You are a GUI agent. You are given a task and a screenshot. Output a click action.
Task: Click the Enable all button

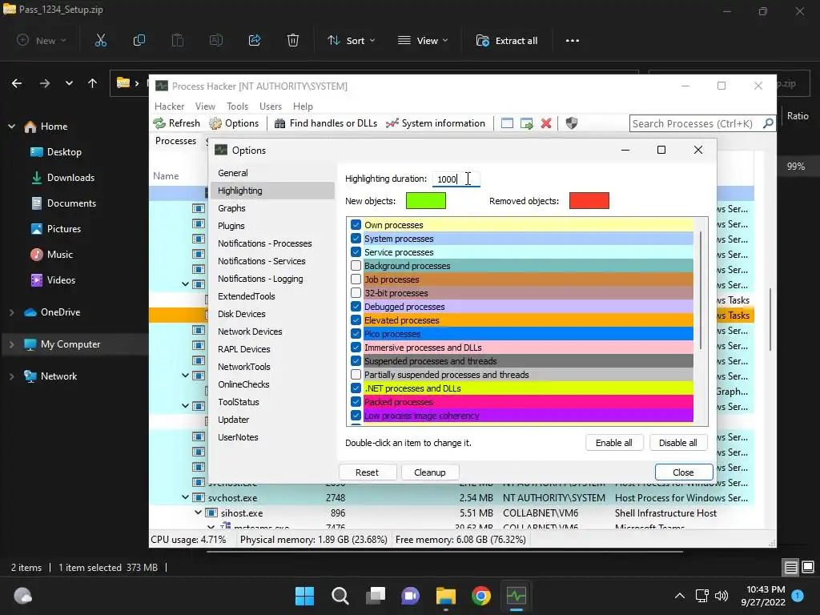tap(614, 443)
